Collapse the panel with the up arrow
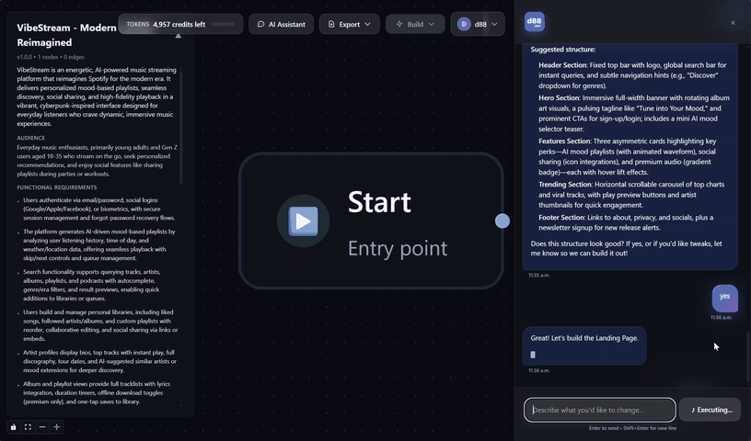 point(179,36)
